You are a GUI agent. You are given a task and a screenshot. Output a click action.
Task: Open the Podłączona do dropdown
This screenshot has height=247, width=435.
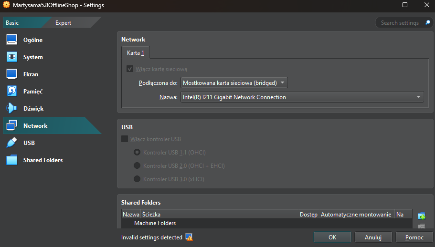[x=234, y=83]
